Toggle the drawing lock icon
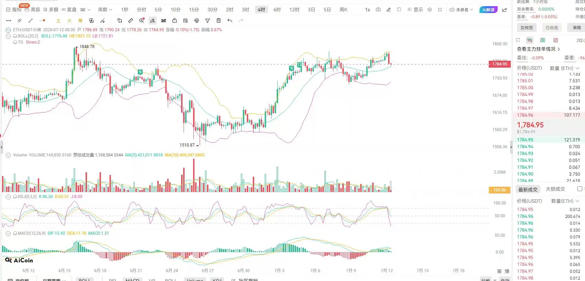This screenshot has height=281, width=585. [175, 21]
